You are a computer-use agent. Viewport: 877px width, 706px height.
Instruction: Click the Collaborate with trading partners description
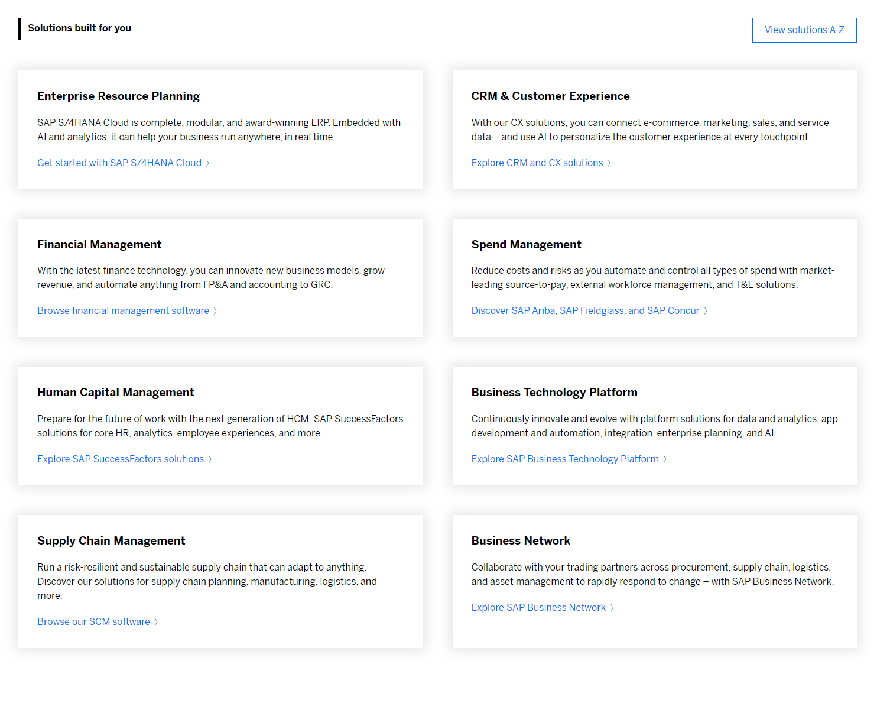click(x=652, y=574)
